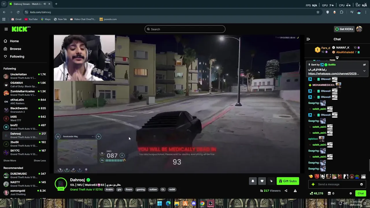Click the sparkle subscribe icon button
370x208 pixels.
coord(271,181)
